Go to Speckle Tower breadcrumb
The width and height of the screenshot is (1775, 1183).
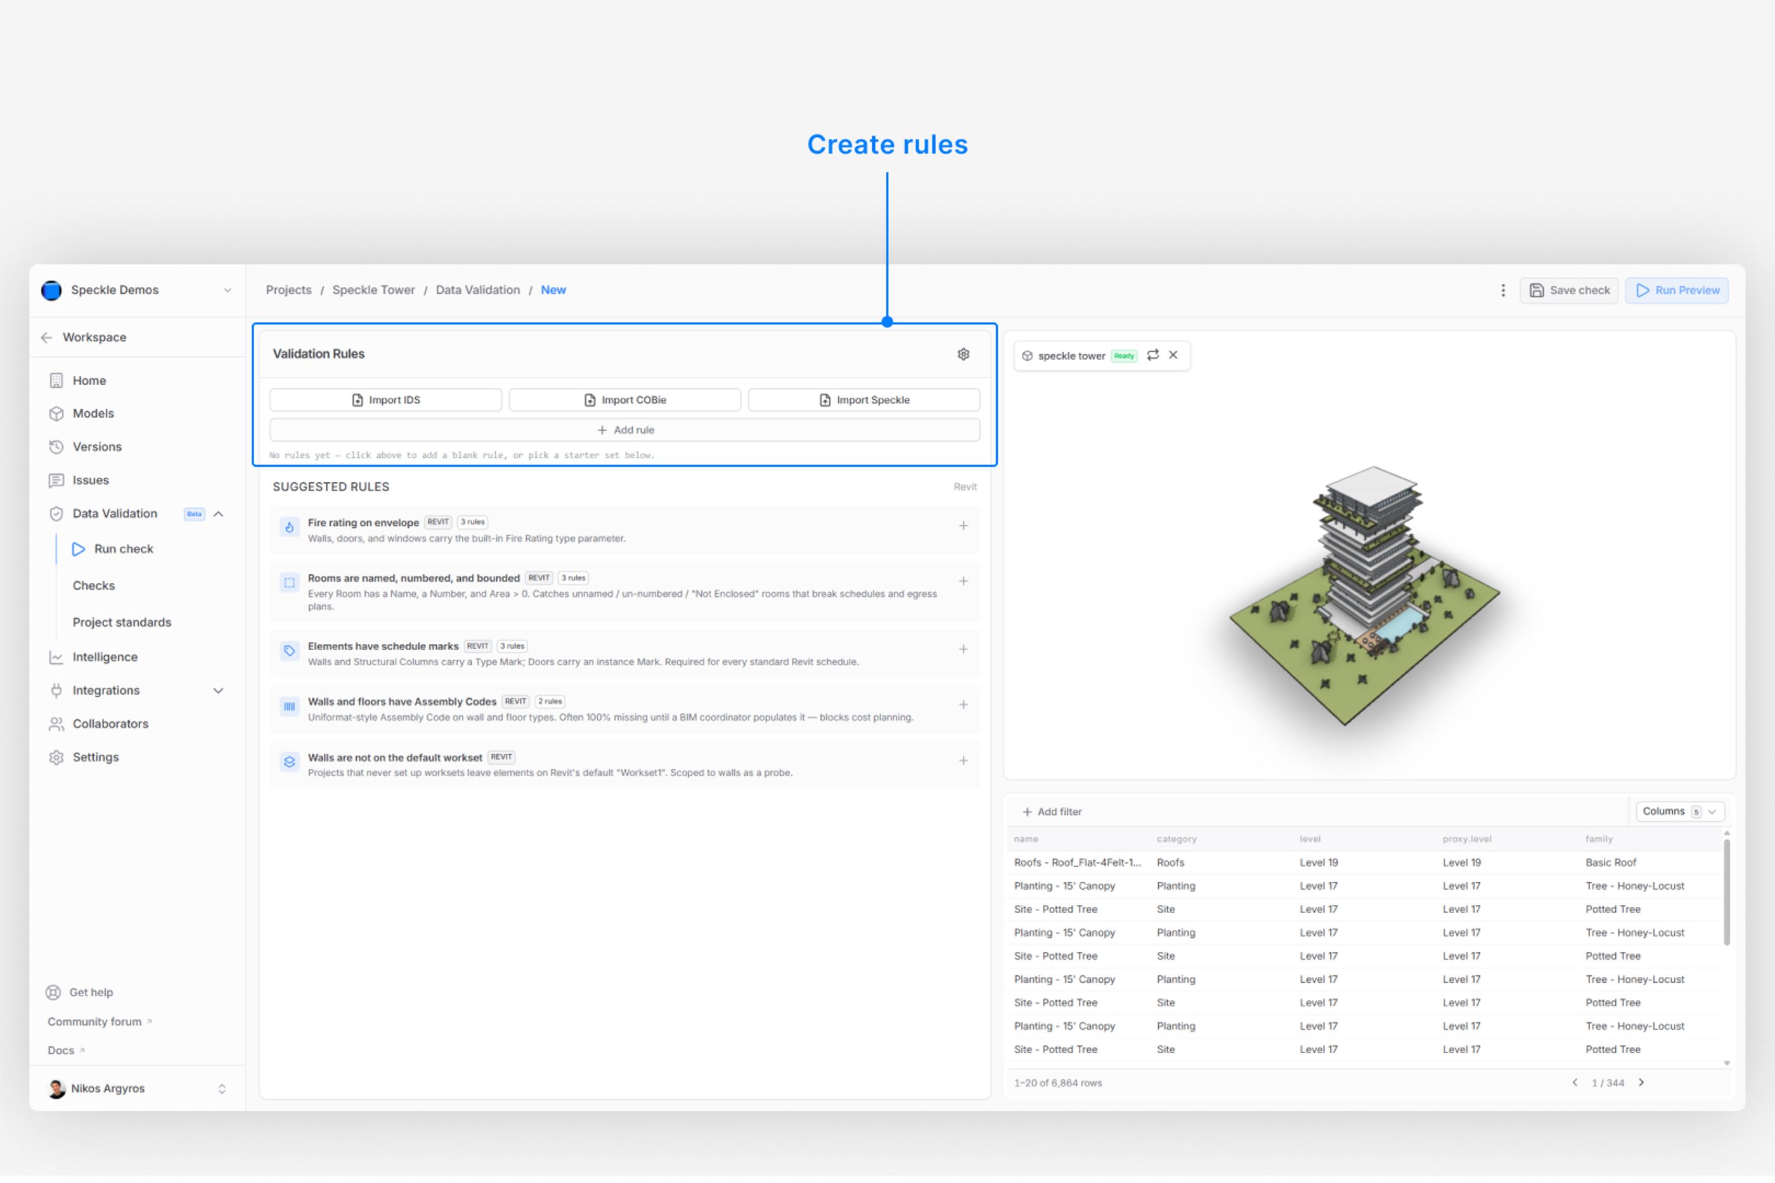(373, 290)
